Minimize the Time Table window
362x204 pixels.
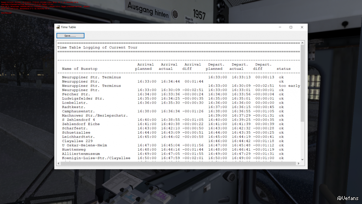coord(280,27)
